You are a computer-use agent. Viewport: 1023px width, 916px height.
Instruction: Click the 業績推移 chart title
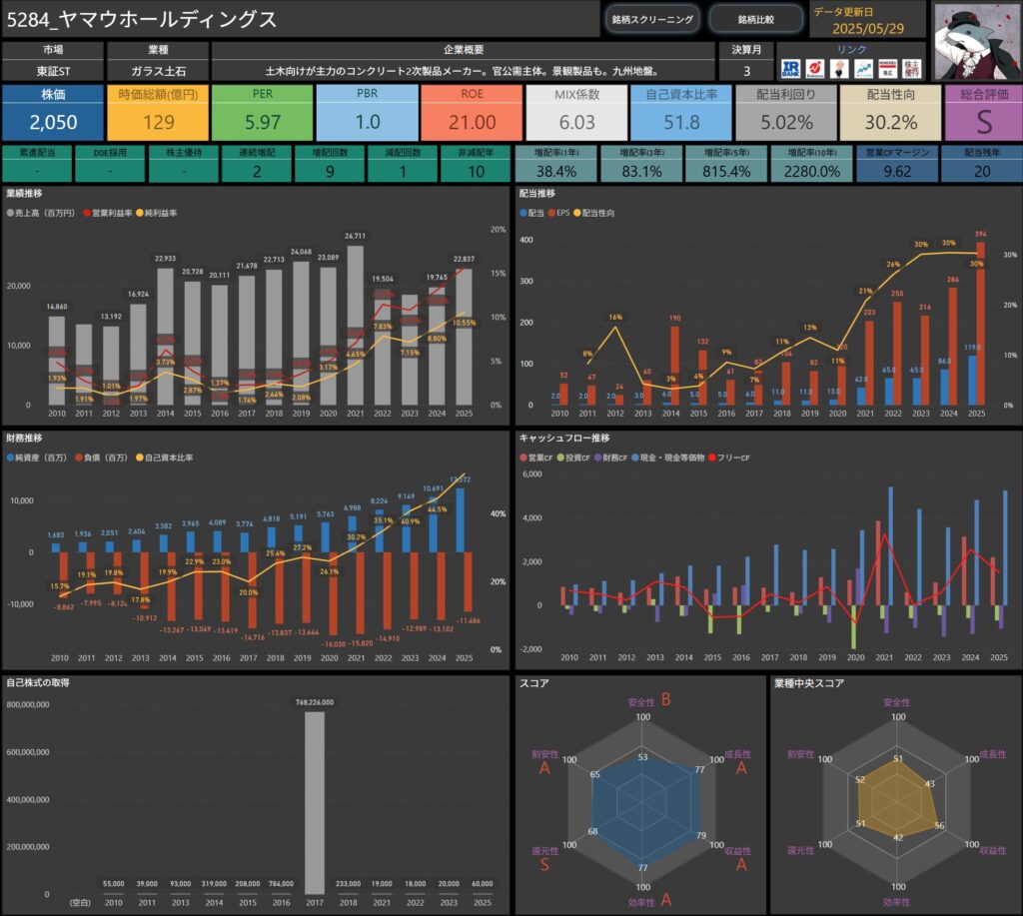click(24, 193)
